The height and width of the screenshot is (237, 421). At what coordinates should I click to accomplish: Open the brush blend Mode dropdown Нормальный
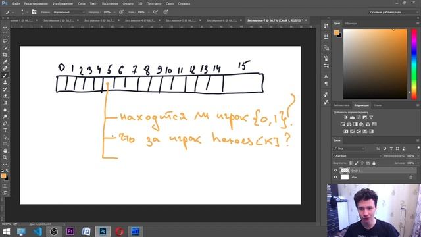click(68, 12)
